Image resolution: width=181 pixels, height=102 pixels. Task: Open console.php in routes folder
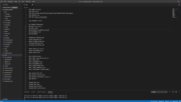pyautogui.click(x=8, y=42)
